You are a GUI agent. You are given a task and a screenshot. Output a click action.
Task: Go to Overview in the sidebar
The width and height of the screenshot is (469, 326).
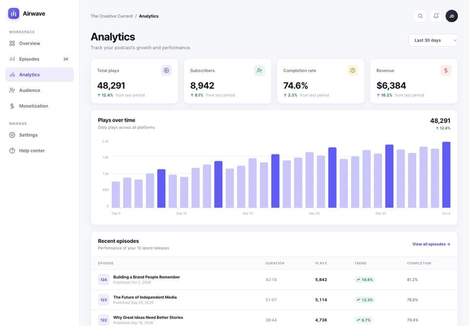pos(40,43)
